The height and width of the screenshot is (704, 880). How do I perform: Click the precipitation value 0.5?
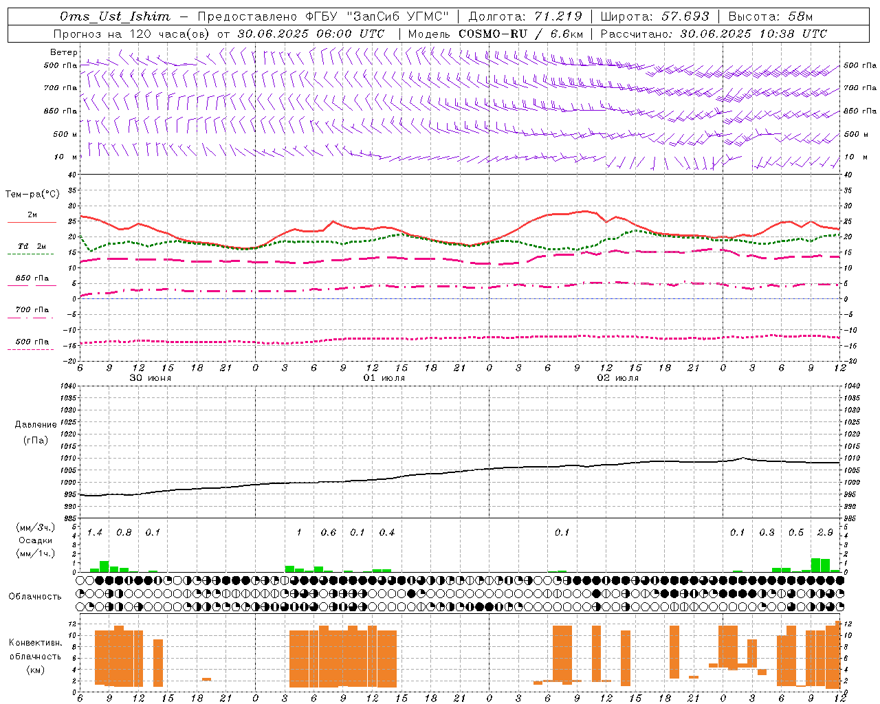796,532
